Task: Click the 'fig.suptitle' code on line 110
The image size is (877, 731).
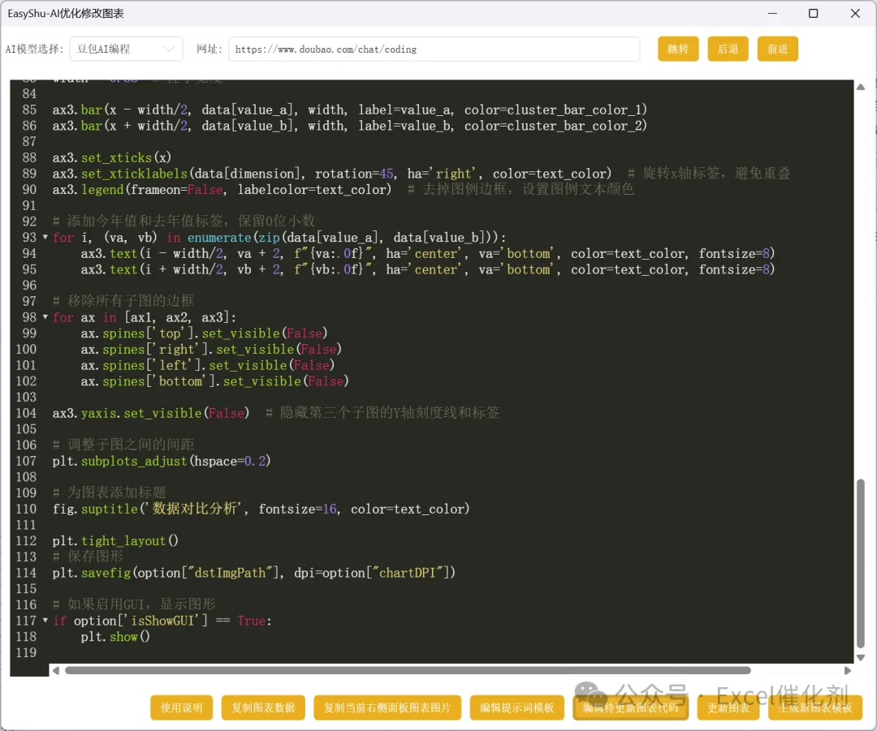Action: tap(261, 510)
